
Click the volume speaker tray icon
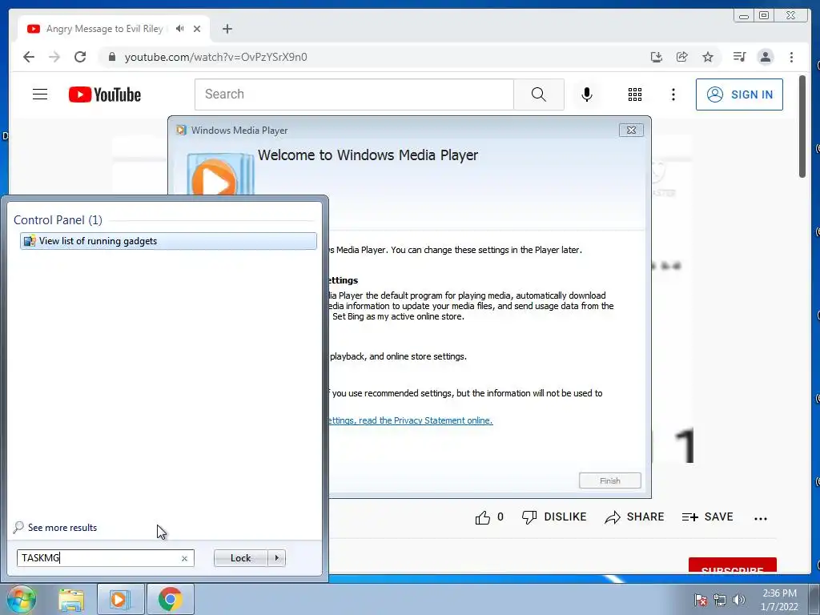(x=738, y=600)
